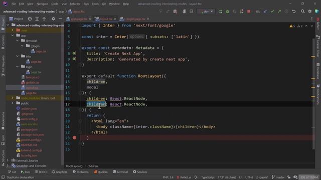The height and width of the screenshot is (180, 321).
Task: Open the Refactor menu
Action: coord(75,4)
